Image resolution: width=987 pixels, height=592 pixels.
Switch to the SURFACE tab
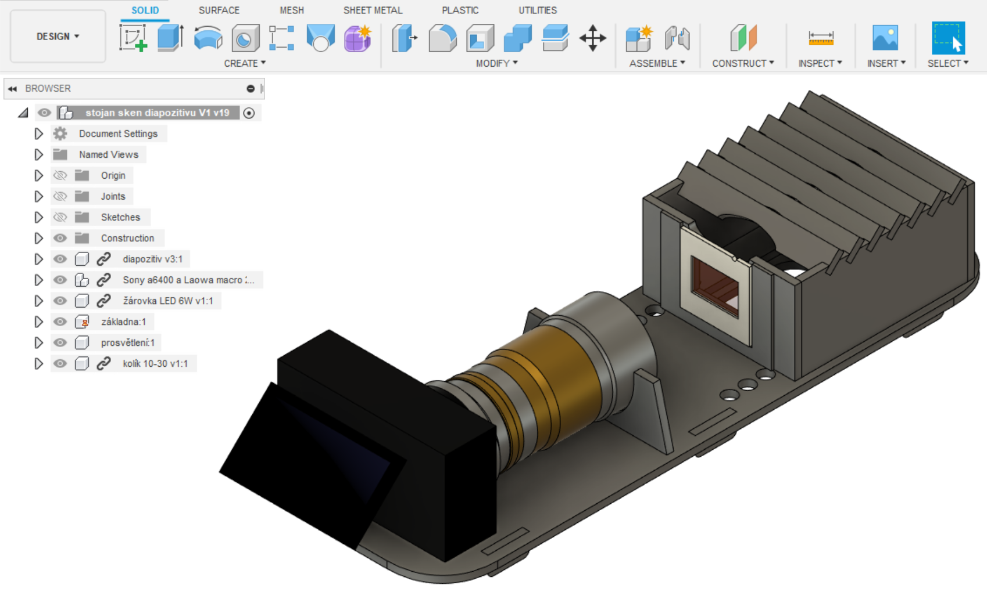coord(219,10)
